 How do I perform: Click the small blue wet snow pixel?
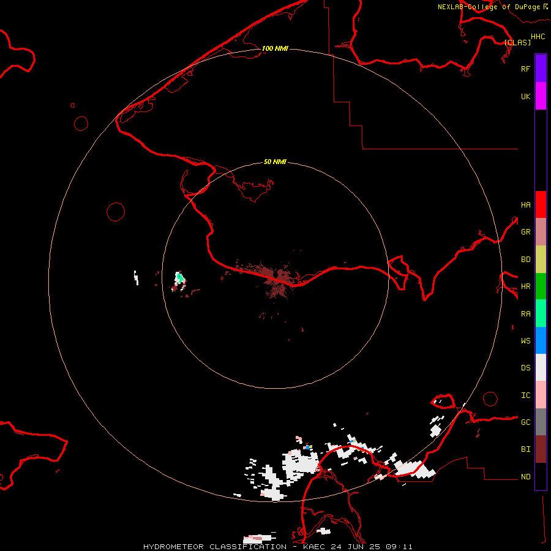tap(307, 448)
